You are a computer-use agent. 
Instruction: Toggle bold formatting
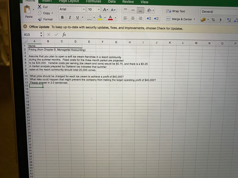click(x=62, y=17)
